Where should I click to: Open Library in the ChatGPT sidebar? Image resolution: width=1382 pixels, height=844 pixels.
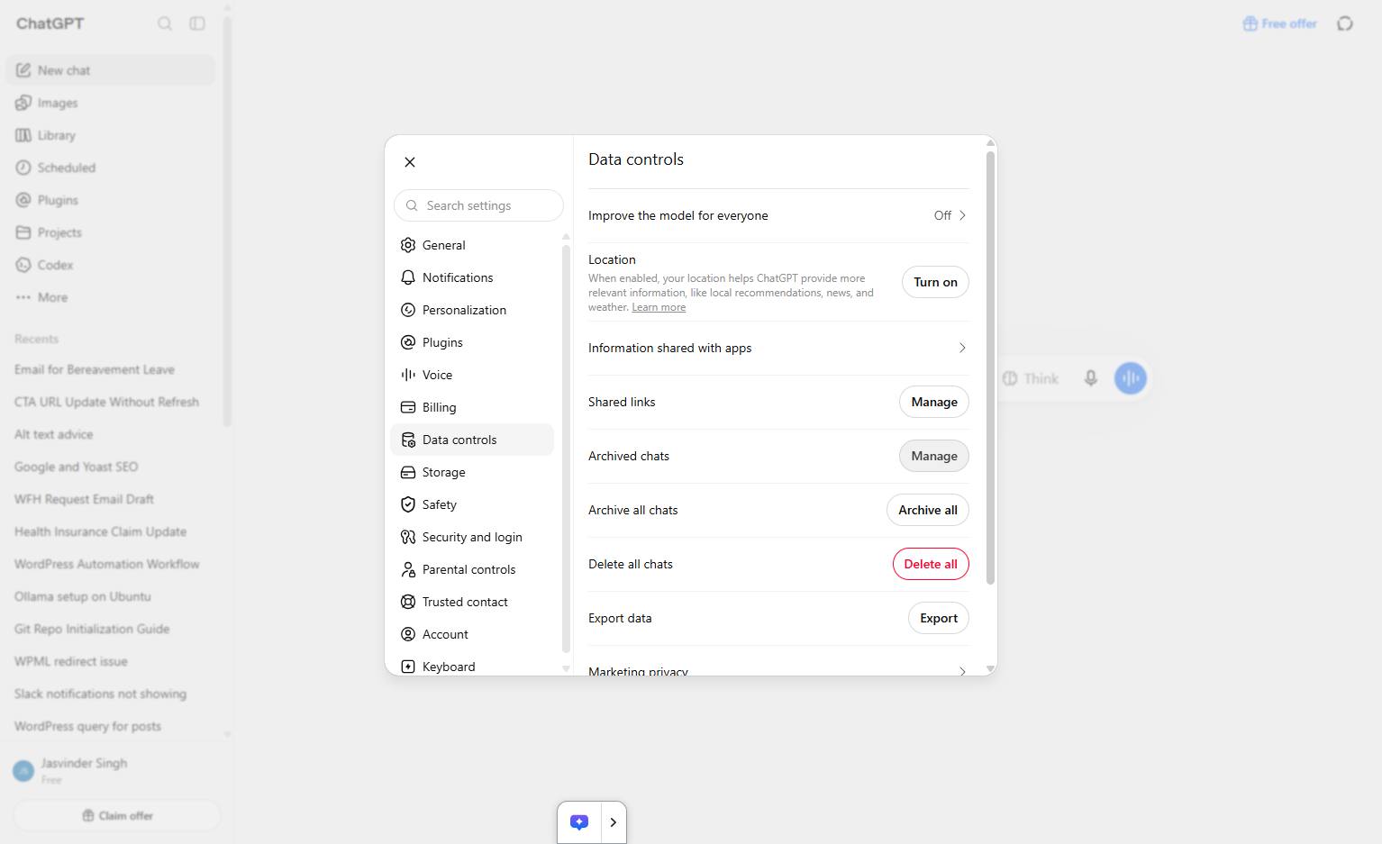tap(111, 135)
